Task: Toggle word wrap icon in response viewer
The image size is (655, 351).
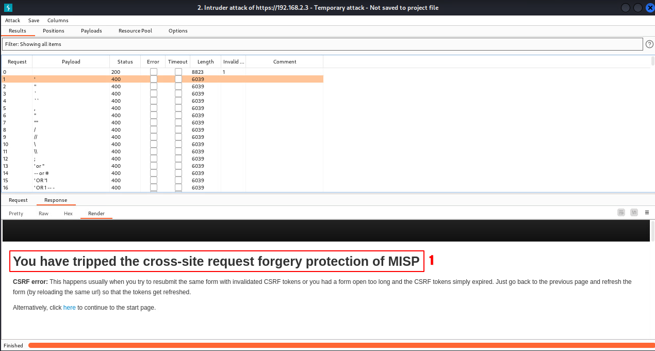Action: click(621, 213)
